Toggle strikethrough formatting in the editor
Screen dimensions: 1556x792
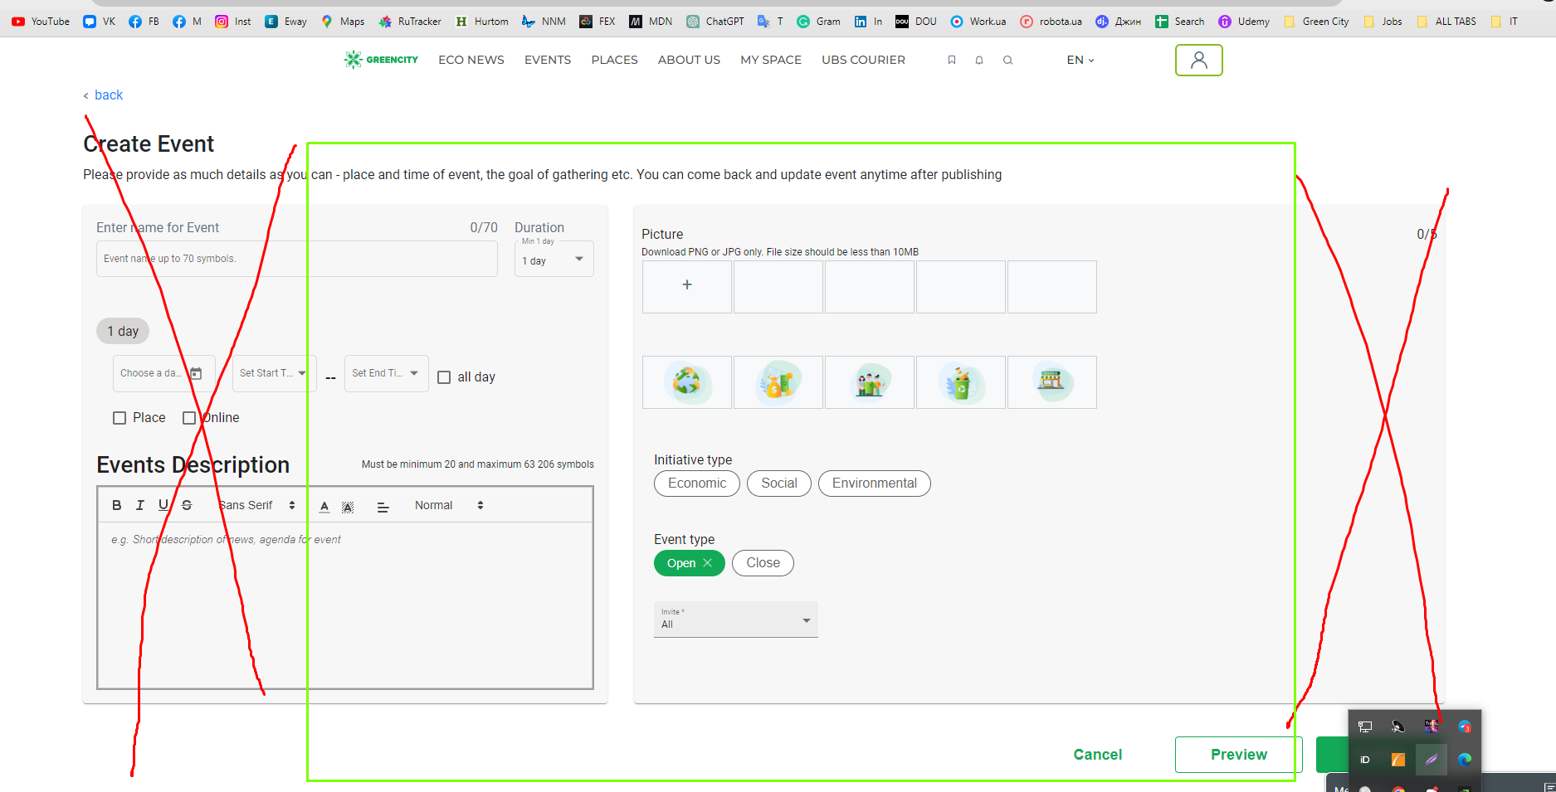pyautogui.click(x=186, y=504)
